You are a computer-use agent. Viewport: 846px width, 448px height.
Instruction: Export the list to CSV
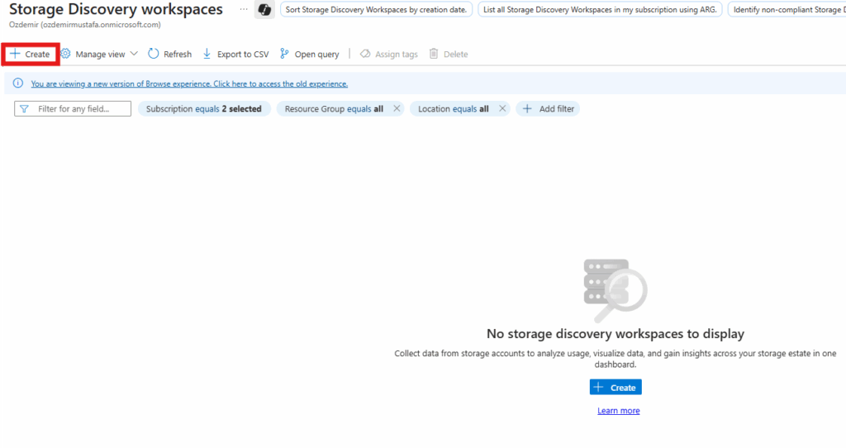(235, 54)
